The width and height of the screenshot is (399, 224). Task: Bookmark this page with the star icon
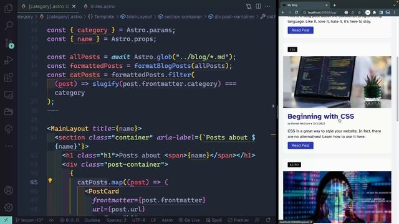point(360,12)
